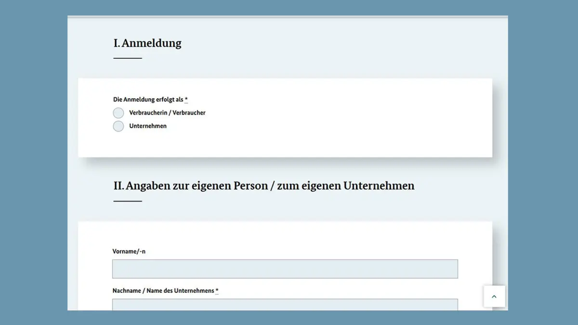Click the 'Die Anmeldung erfolgt als' label
Image resolution: width=578 pixels, height=325 pixels.
tap(150, 100)
